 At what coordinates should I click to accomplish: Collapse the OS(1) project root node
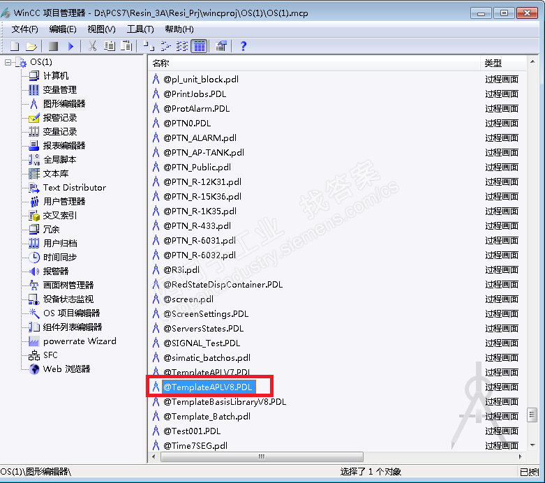tap(7, 62)
